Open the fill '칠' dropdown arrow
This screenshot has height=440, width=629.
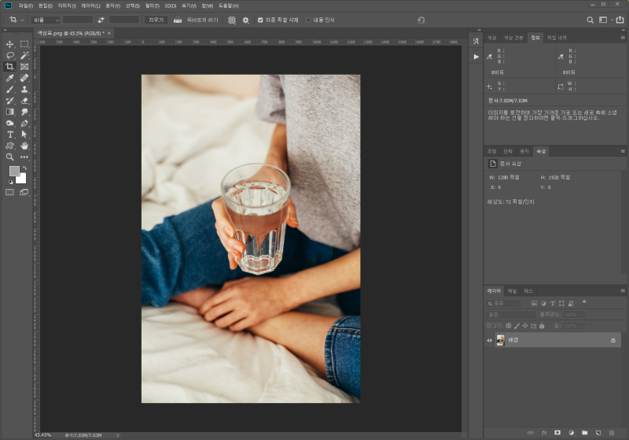pyautogui.click(x=582, y=326)
